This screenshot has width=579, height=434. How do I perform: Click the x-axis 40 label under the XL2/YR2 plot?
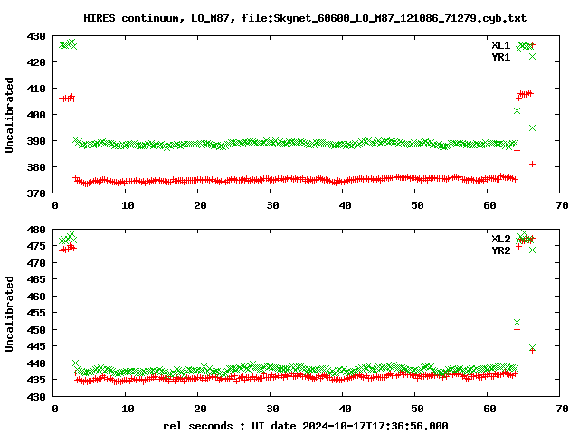345,410
